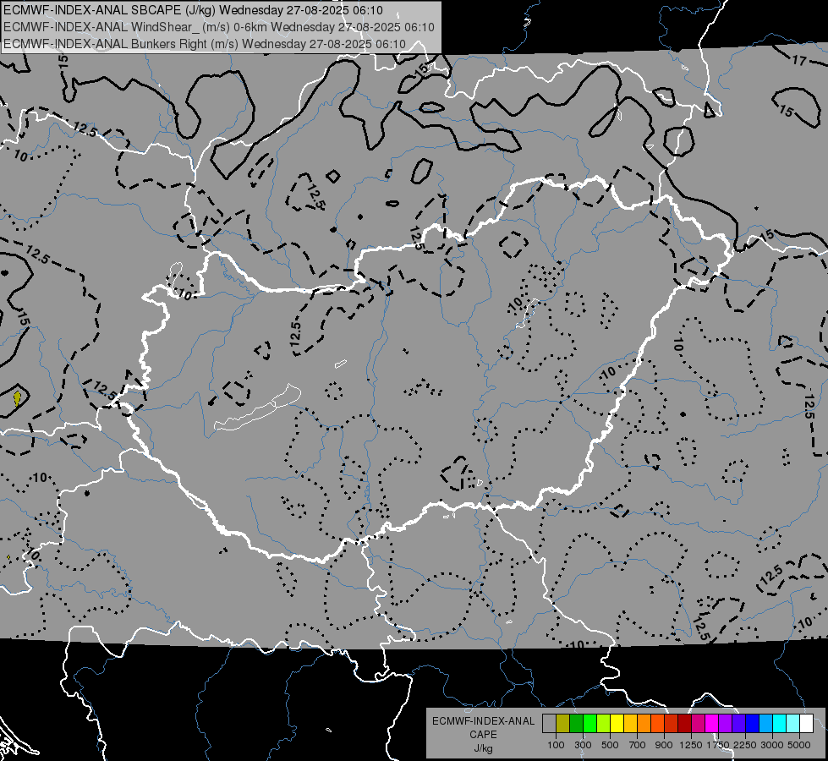Click the 5000 legend value
The width and height of the screenshot is (828, 761).
(799, 745)
